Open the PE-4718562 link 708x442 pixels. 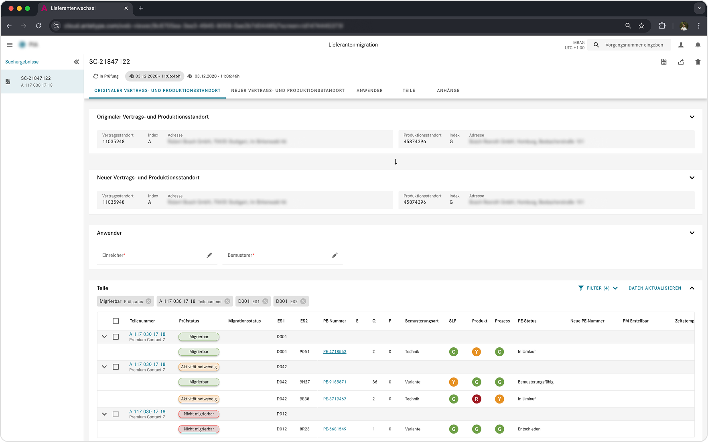[335, 352]
